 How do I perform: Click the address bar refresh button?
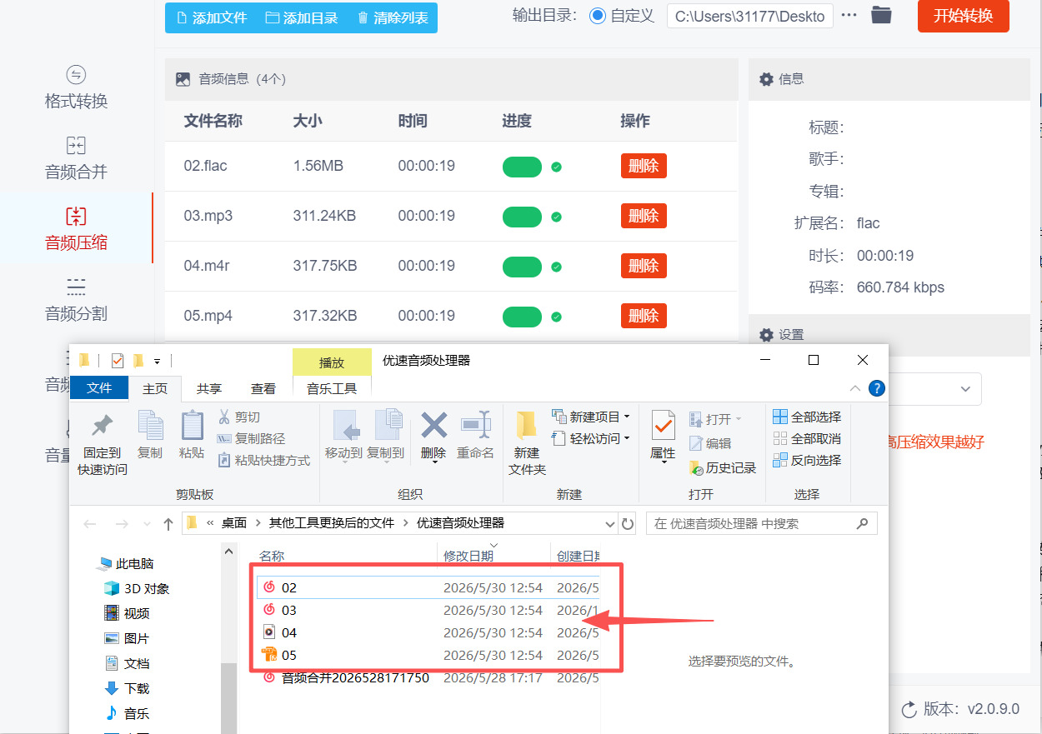pos(628,524)
